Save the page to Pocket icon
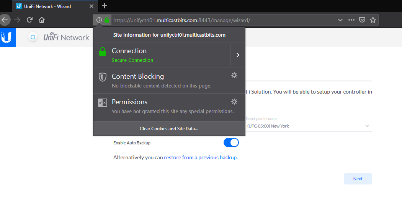The width and height of the screenshot is (402, 199). tap(362, 20)
